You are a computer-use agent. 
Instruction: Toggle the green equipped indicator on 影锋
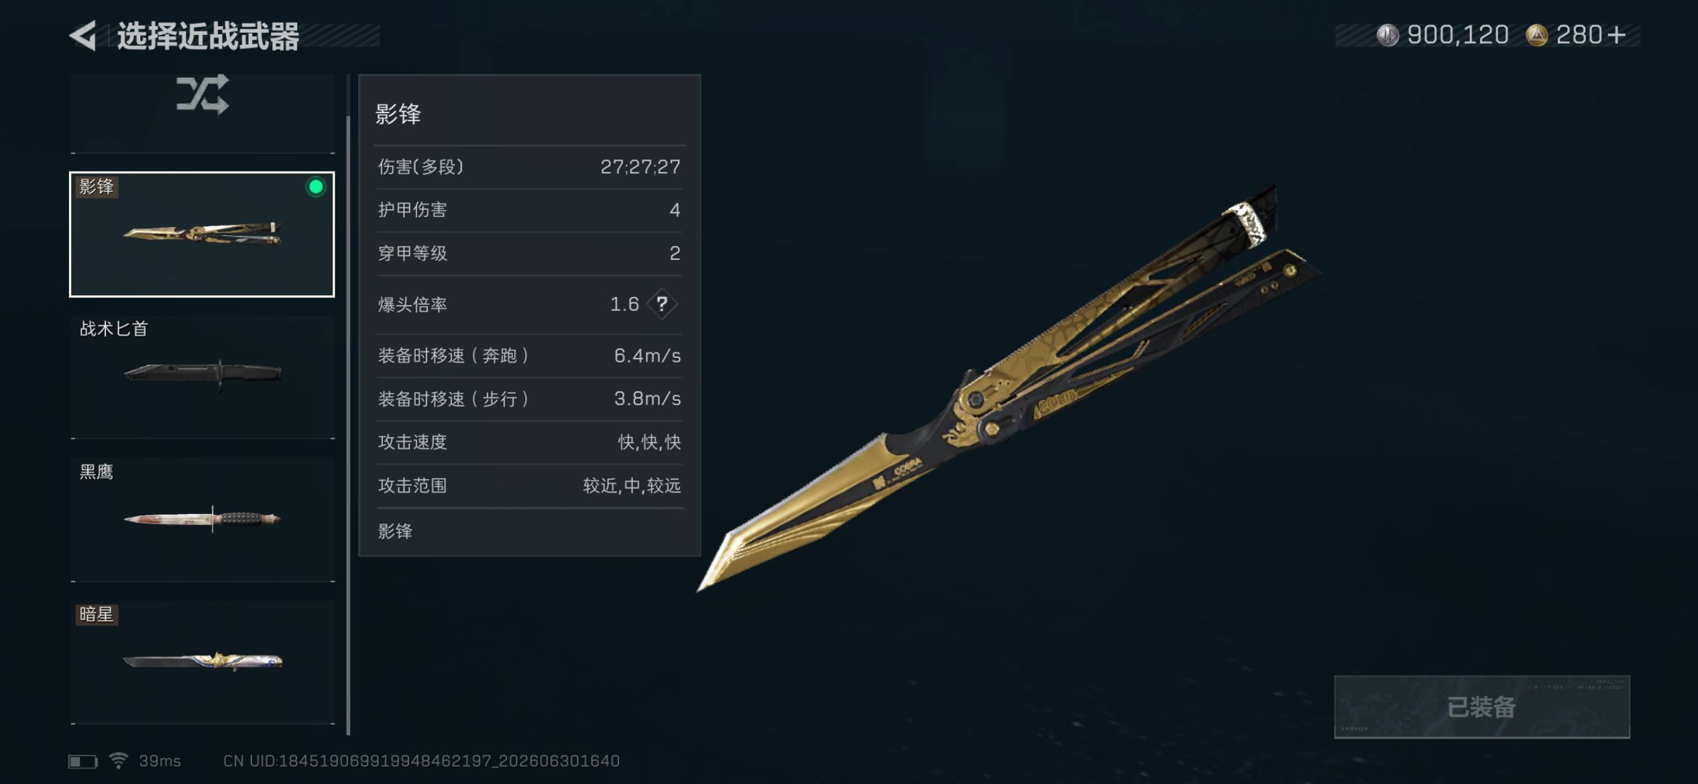pos(316,187)
